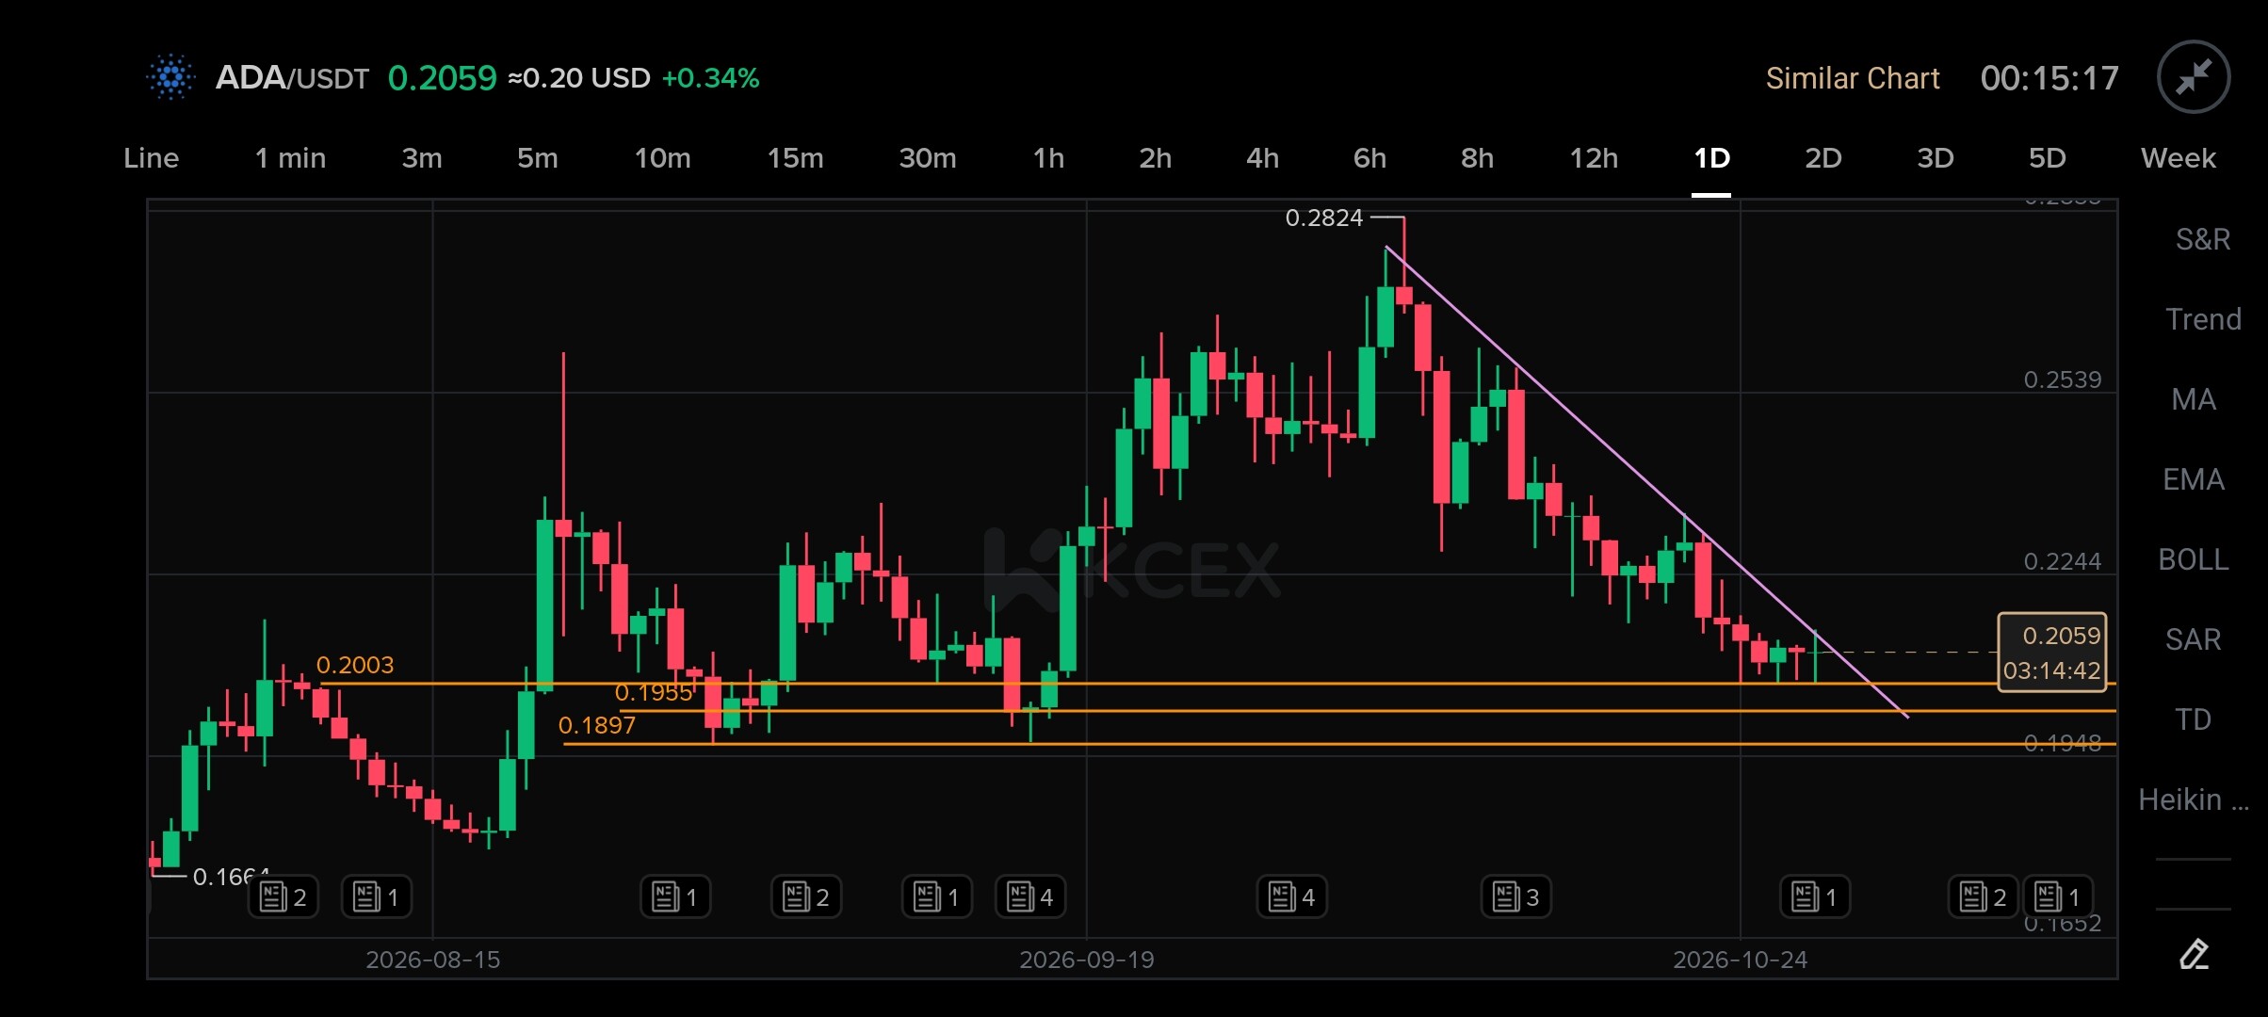
Task: Toggle the S&R indicator
Action: (2202, 239)
